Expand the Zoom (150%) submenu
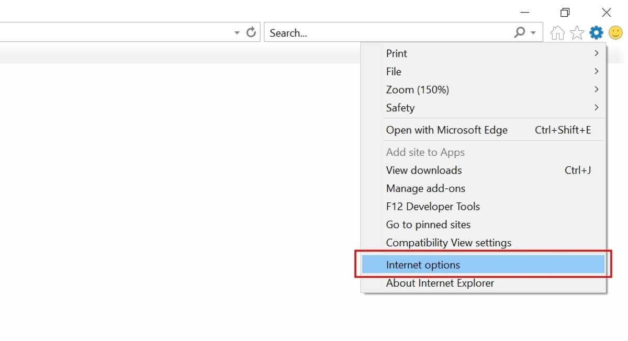 [x=596, y=89]
